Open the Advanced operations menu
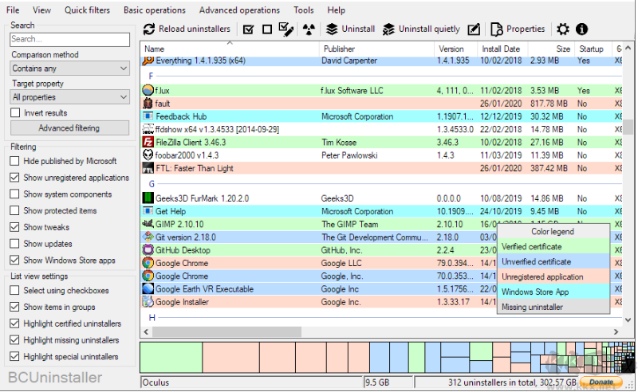Image resolution: width=638 pixels, height=392 pixels. (x=239, y=10)
